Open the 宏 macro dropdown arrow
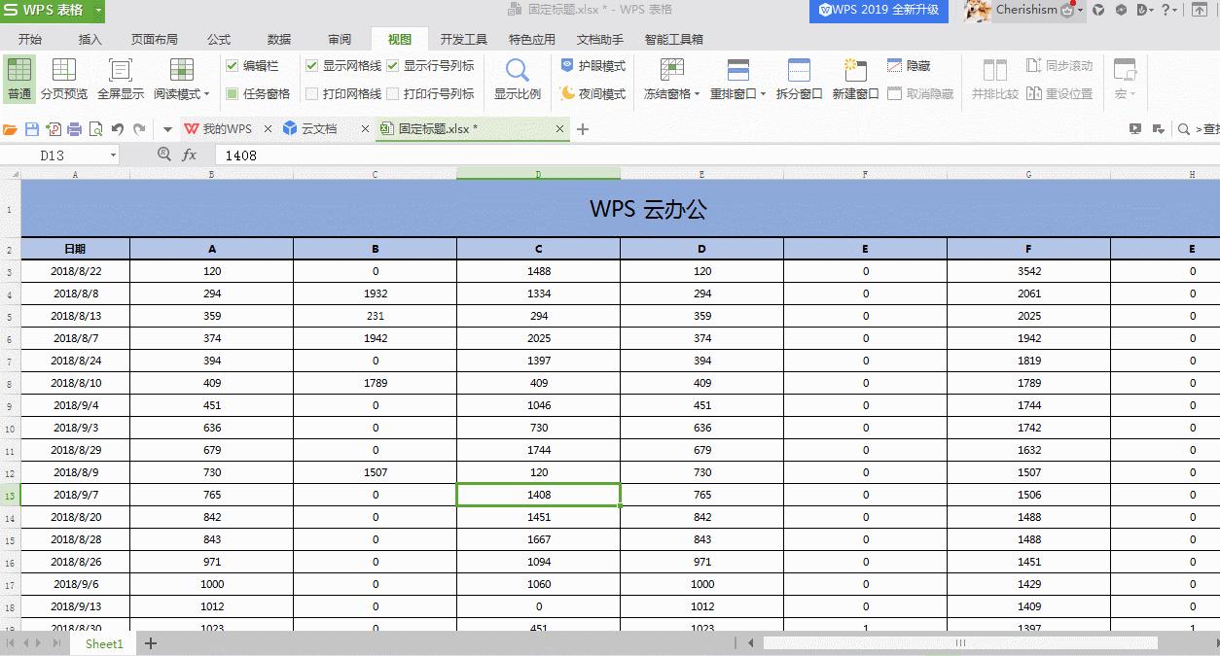Viewport: 1220px width, 656px height. 1130,94
